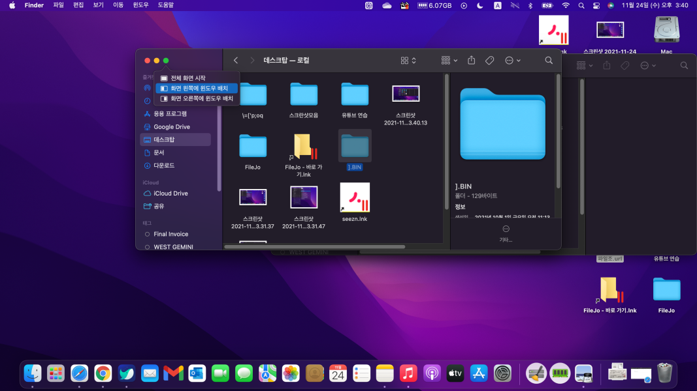
Task: Select seezn.lnk file in Finder window
Action: click(x=354, y=197)
